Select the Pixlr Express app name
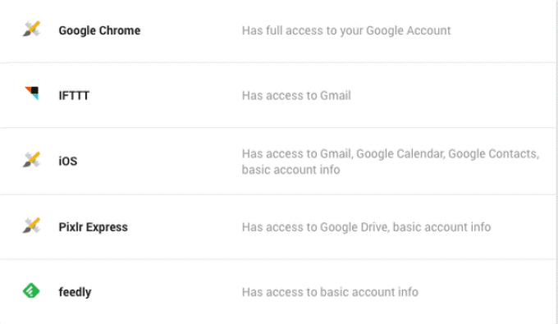 point(94,227)
